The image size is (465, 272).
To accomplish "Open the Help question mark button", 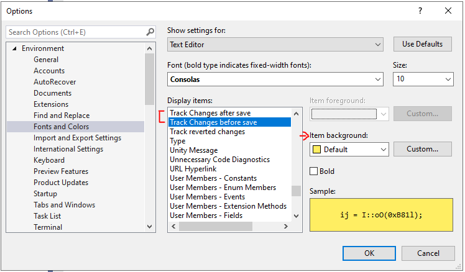I will [420, 11].
